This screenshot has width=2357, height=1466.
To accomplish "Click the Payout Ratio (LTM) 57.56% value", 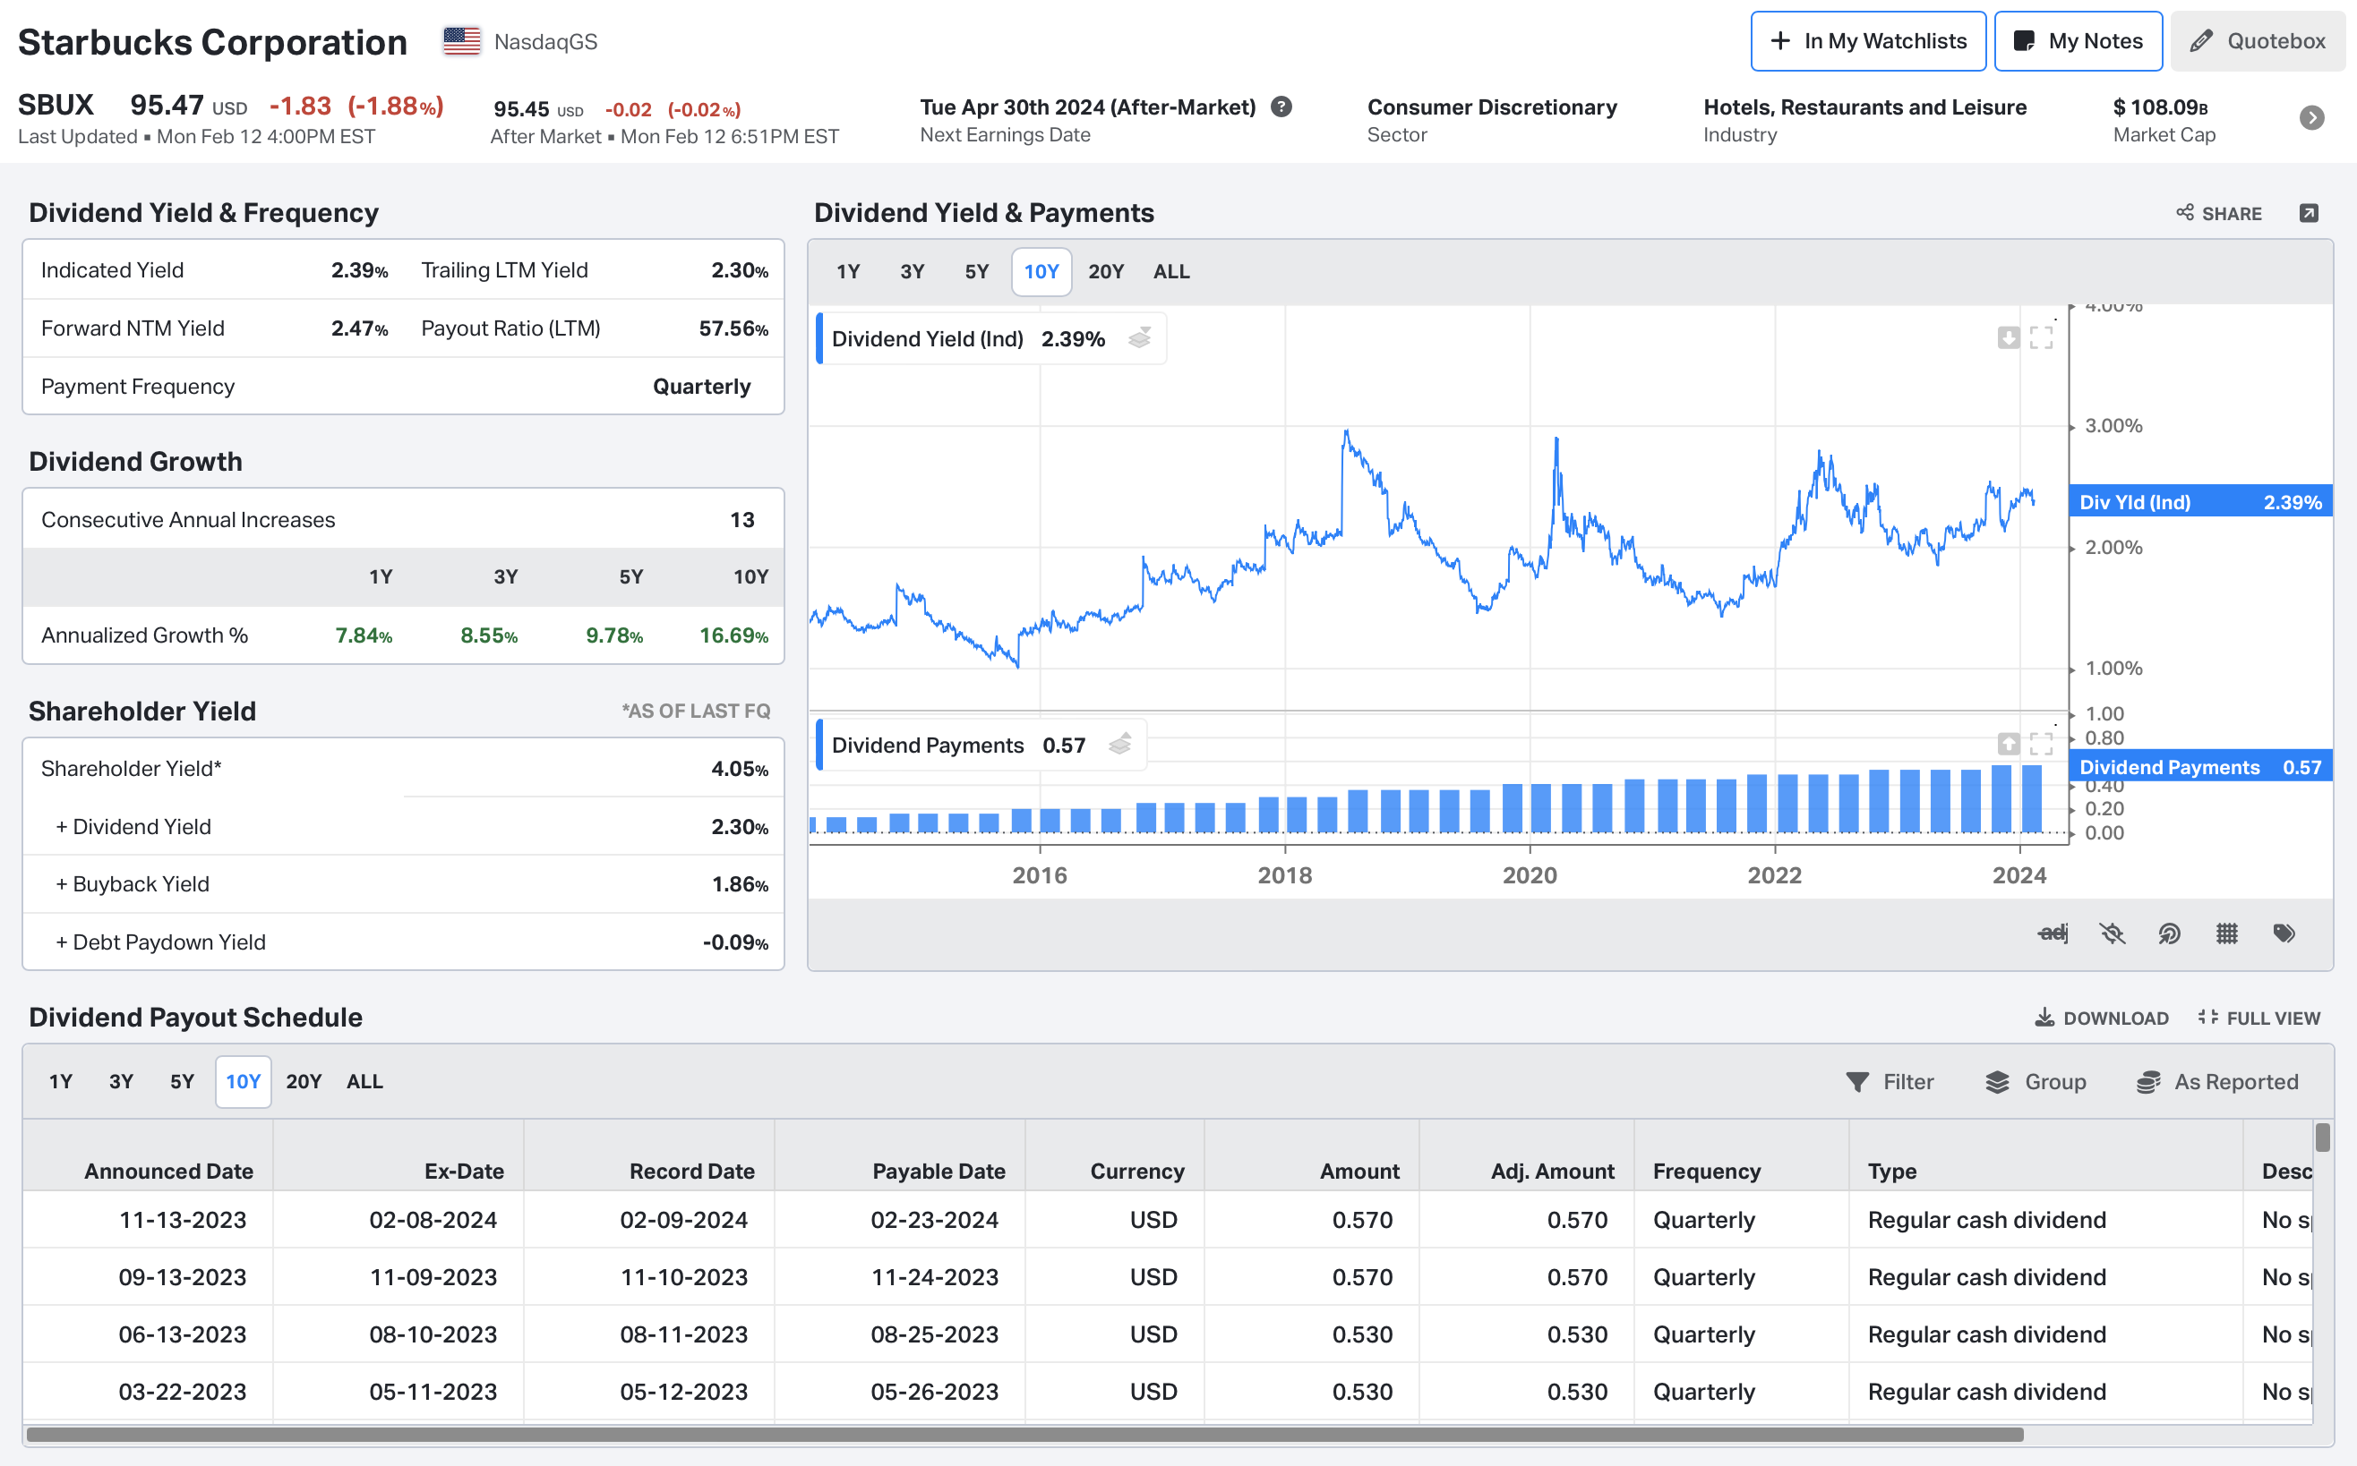I will coord(733,328).
